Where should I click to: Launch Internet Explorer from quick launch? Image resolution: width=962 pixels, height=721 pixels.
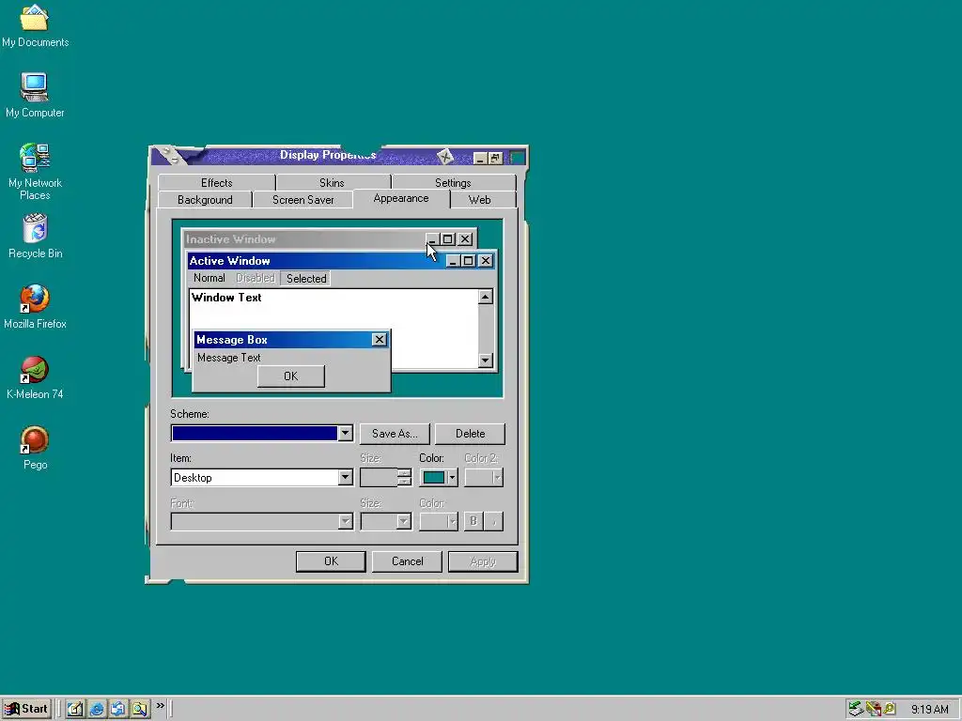tap(97, 709)
